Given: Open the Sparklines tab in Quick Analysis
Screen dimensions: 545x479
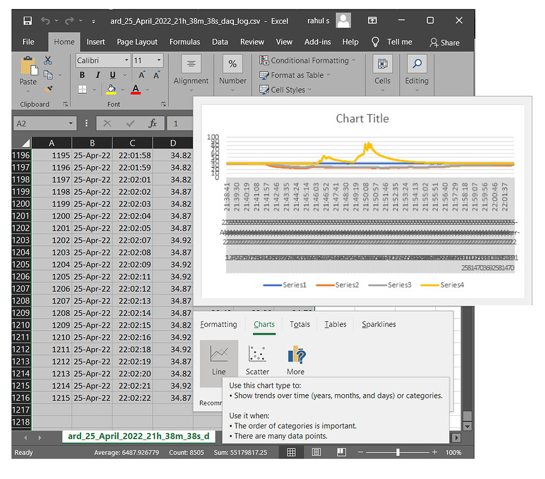Looking at the screenshot, I should click(378, 324).
